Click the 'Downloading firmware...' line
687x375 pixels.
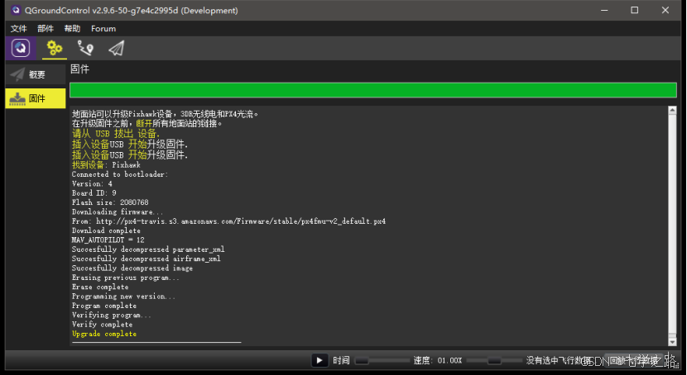point(118,211)
